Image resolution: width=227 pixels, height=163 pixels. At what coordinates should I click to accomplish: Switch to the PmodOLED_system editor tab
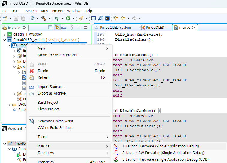(x=113, y=28)
